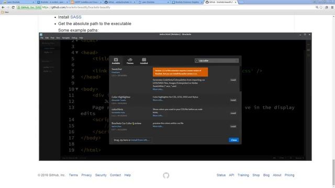Screen dimensions: 335x188
Task: Open the bookmarks bar folder
Action: (x=5, y=12)
